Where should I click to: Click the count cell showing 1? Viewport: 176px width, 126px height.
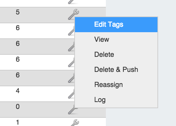click(18, 122)
